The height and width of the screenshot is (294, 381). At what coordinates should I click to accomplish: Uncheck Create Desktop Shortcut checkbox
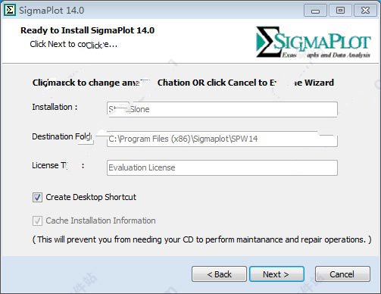click(37, 197)
